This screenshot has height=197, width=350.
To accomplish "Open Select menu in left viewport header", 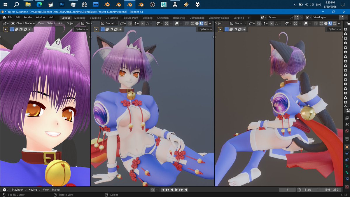I will (51, 23).
